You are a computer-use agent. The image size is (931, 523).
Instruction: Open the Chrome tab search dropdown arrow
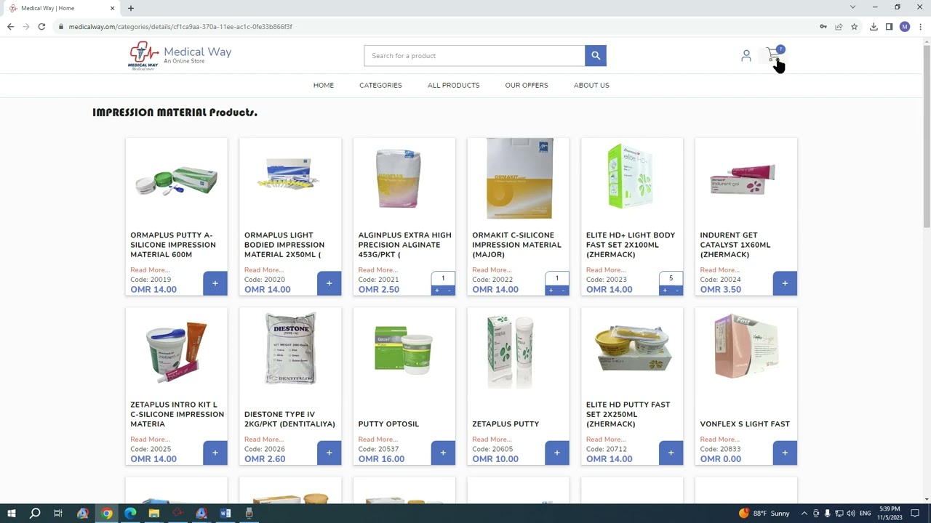click(x=853, y=7)
